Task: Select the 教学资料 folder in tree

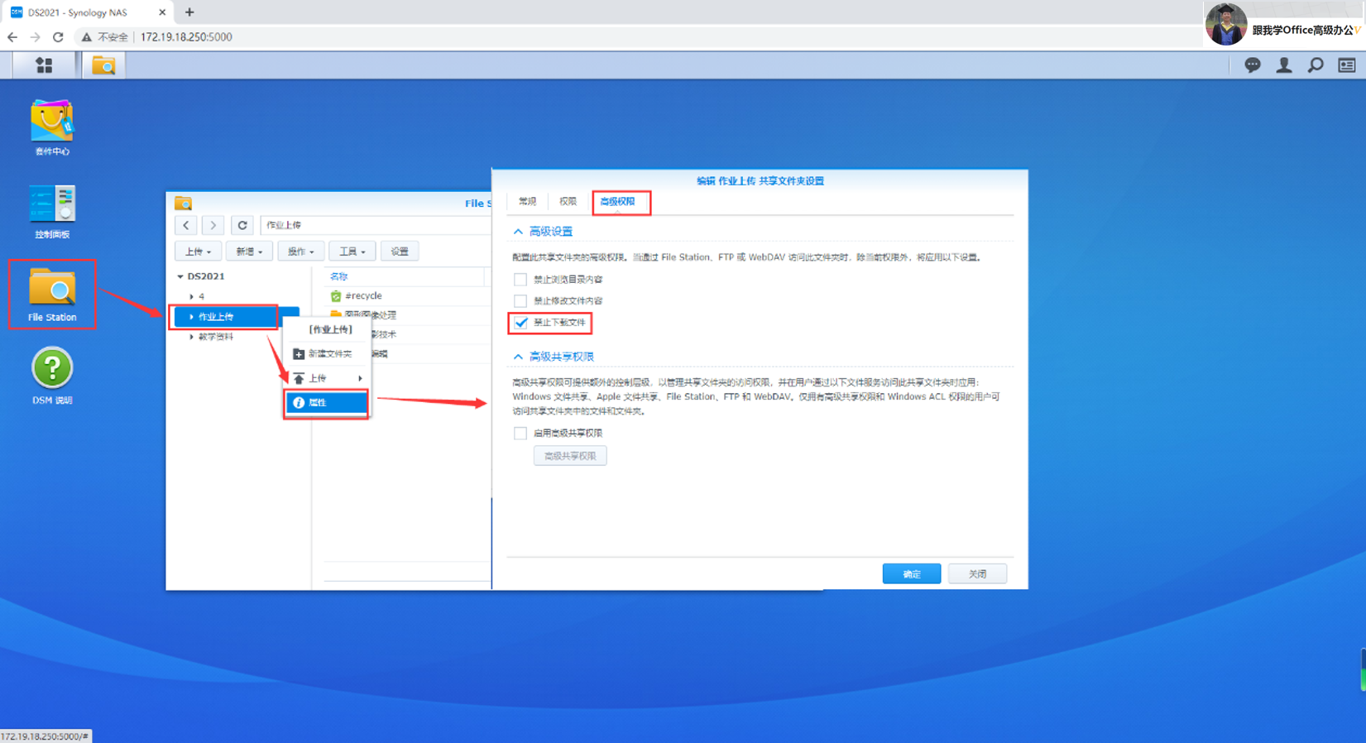Action: 216,337
